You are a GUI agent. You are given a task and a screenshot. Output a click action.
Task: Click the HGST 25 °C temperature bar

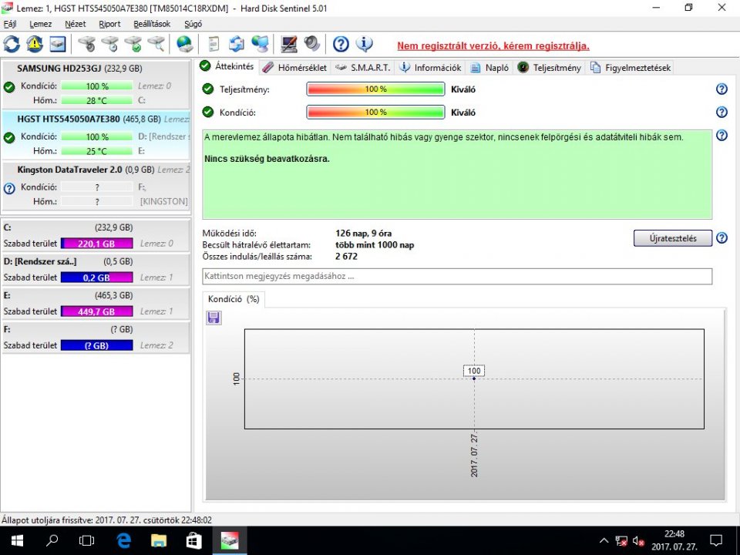click(x=97, y=151)
